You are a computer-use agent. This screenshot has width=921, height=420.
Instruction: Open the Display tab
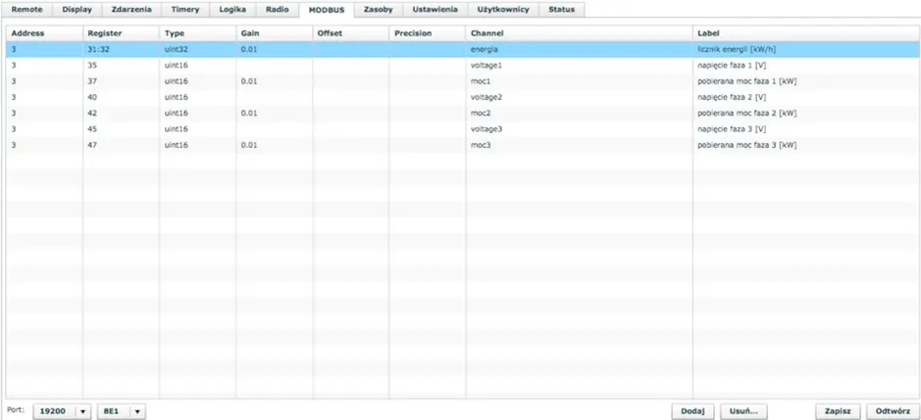point(77,9)
